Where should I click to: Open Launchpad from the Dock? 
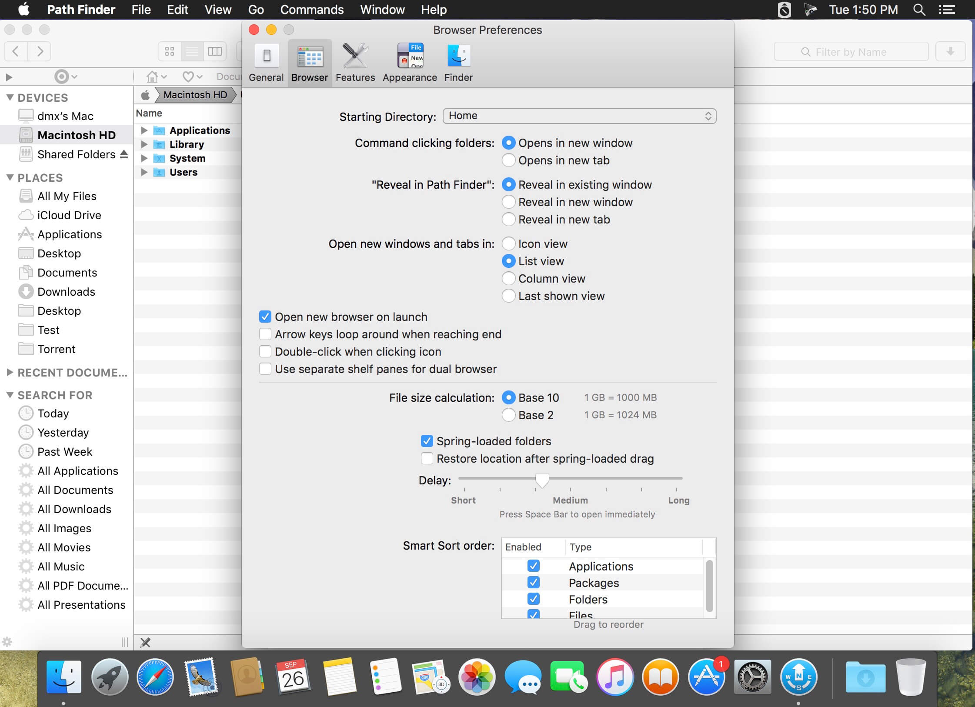tap(110, 677)
